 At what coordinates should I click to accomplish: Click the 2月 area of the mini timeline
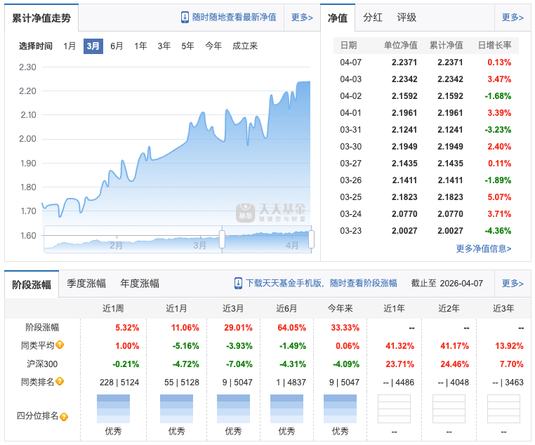(116, 245)
